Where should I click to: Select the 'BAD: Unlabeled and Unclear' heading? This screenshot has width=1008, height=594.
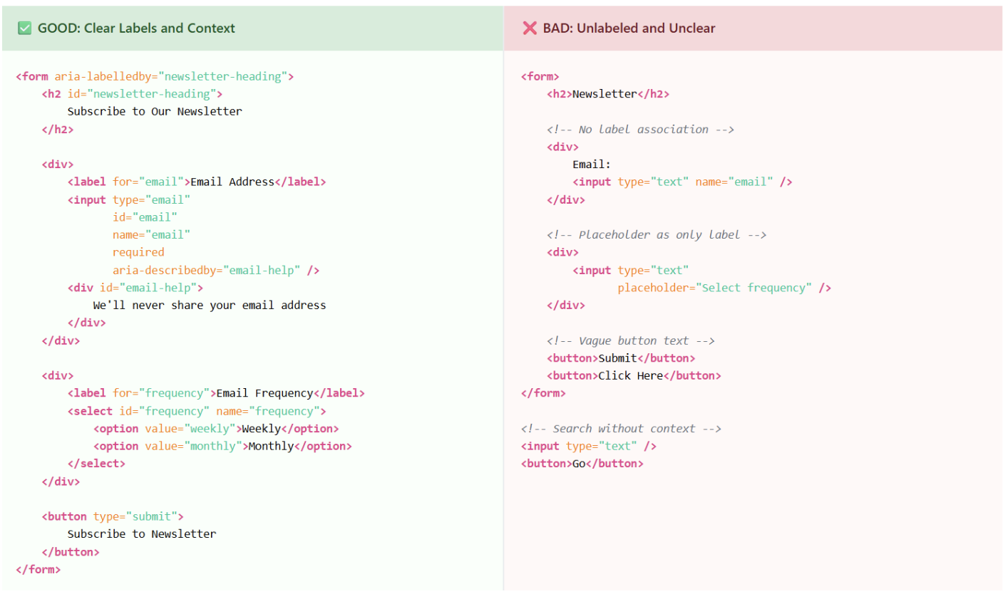tap(629, 28)
